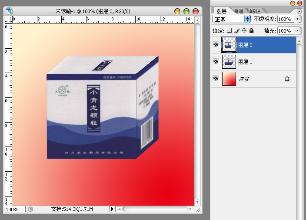Click the 不透明度 100% input field
The width and height of the screenshot is (306, 220).
(x=286, y=19)
